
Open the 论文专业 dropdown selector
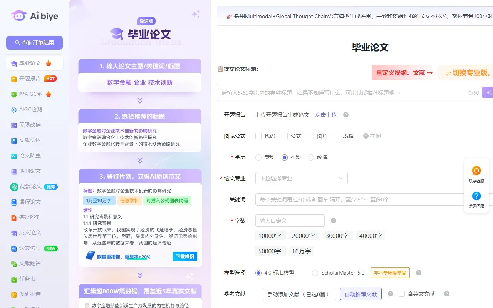pos(301,178)
